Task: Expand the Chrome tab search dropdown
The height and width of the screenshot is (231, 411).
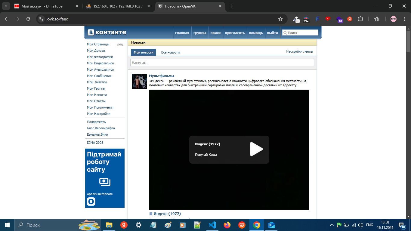Action: (6, 6)
